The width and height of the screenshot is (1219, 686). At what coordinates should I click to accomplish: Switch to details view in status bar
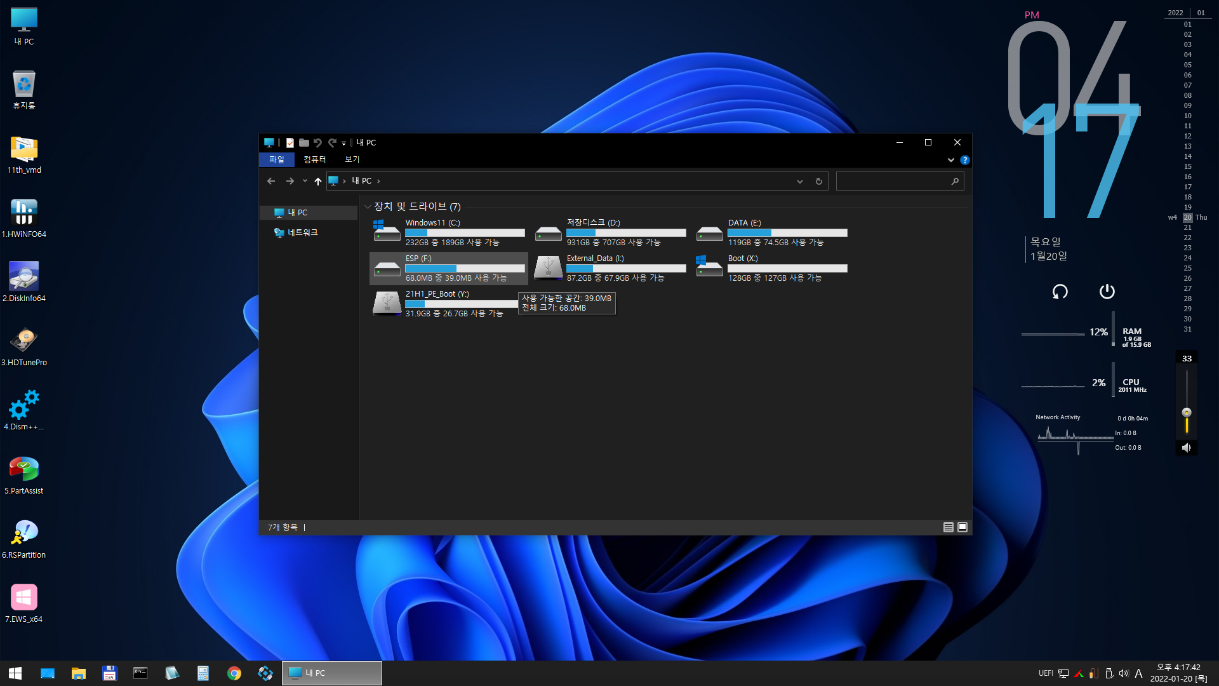click(949, 527)
